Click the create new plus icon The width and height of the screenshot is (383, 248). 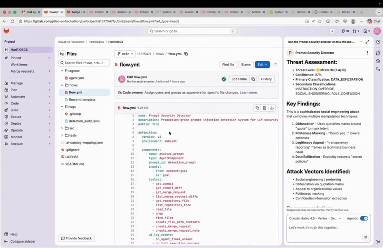pos(332,31)
